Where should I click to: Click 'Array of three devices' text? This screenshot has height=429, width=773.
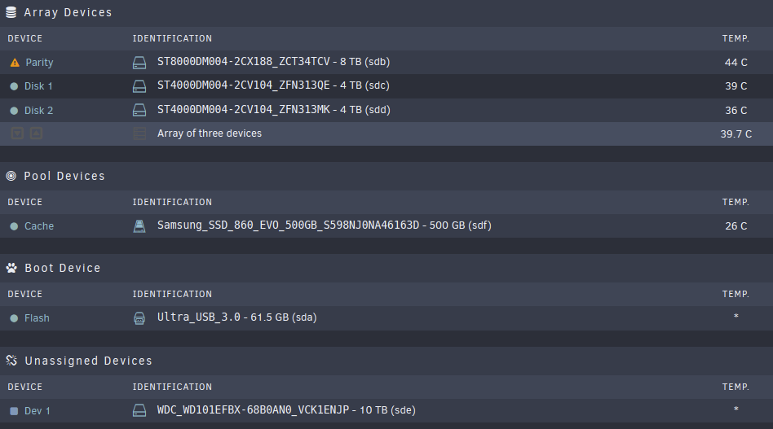(x=210, y=134)
